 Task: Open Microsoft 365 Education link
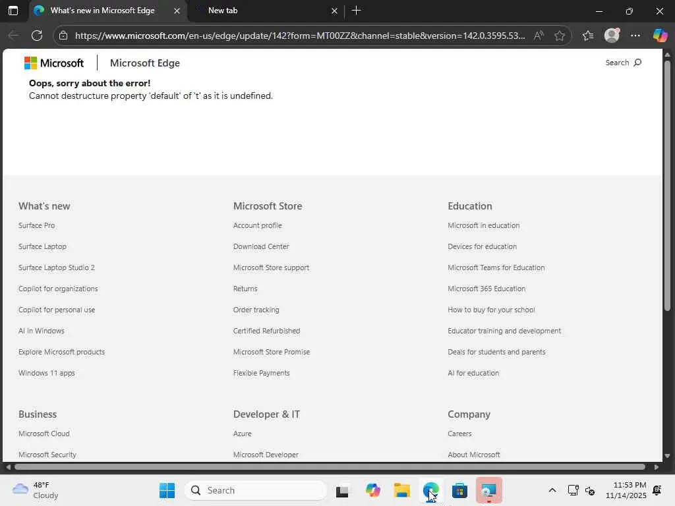486,289
